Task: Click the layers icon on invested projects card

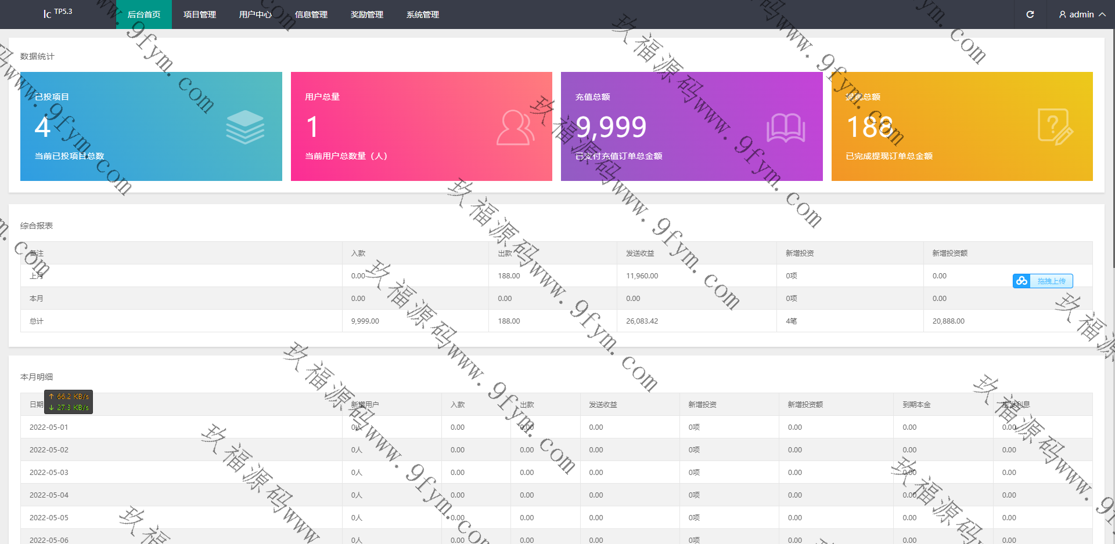Action: coord(245,127)
